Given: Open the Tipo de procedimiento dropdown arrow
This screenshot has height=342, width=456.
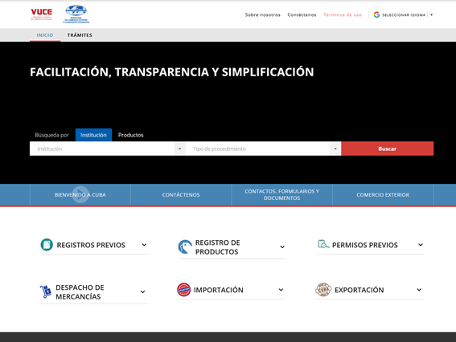Looking at the screenshot, I should (x=335, y=149).
